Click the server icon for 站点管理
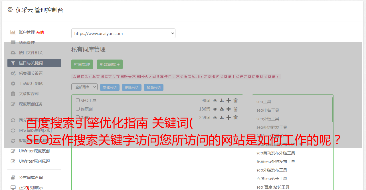Image resolution: width=366 pixels, height=190 pixels. [x=13, y=42]
